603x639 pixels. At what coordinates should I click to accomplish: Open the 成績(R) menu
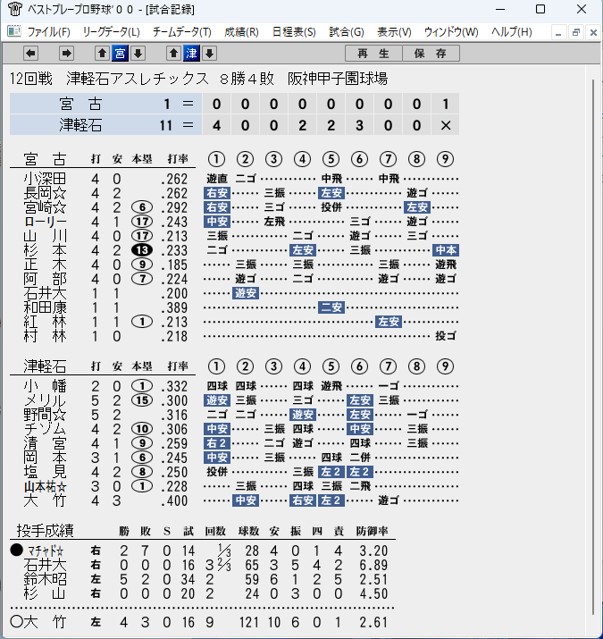click(x=241, y=32)
